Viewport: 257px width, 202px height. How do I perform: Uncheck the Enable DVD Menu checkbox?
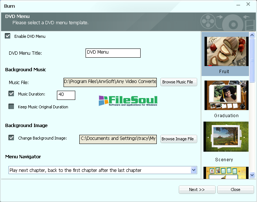8,36
